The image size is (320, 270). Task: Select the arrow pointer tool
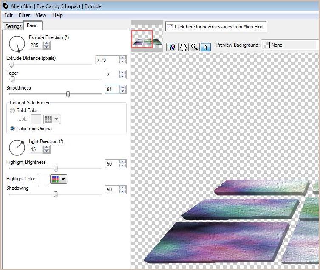(205, 47)
